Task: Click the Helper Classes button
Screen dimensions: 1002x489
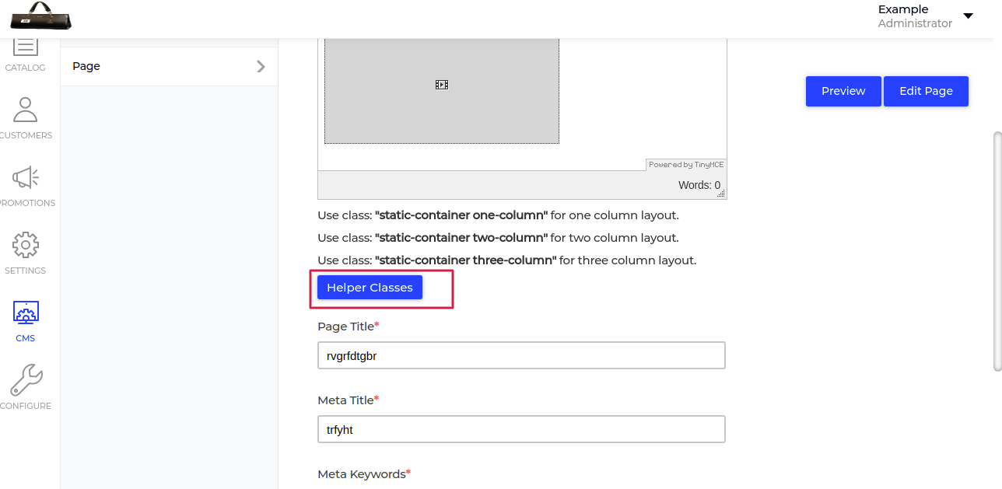Action: (x=370, y=288)
